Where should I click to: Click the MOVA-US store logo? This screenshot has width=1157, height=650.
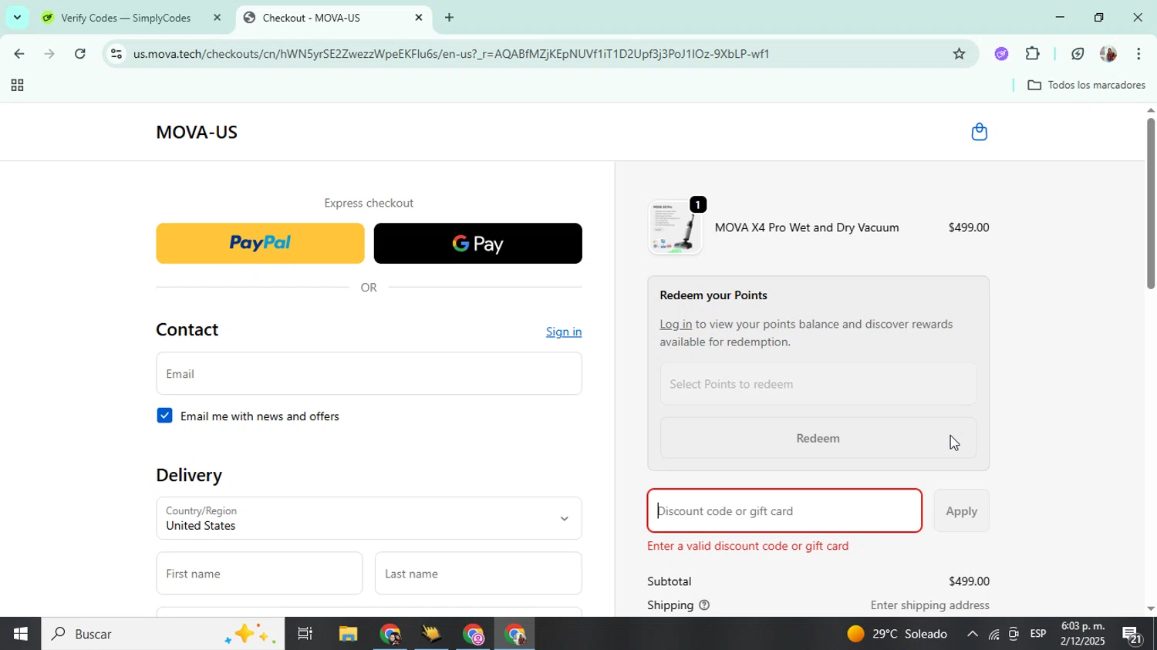pyautogui.click(x=197, y=132)
